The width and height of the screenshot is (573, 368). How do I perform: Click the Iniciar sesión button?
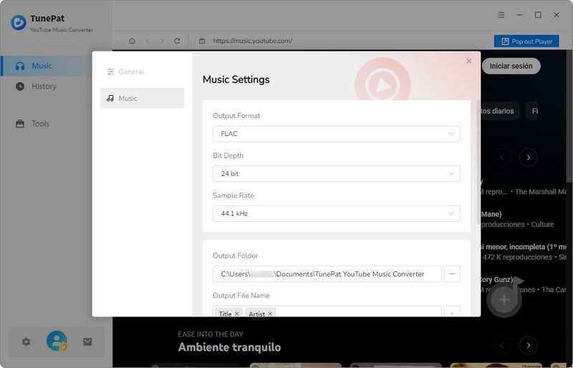[511, 66]
